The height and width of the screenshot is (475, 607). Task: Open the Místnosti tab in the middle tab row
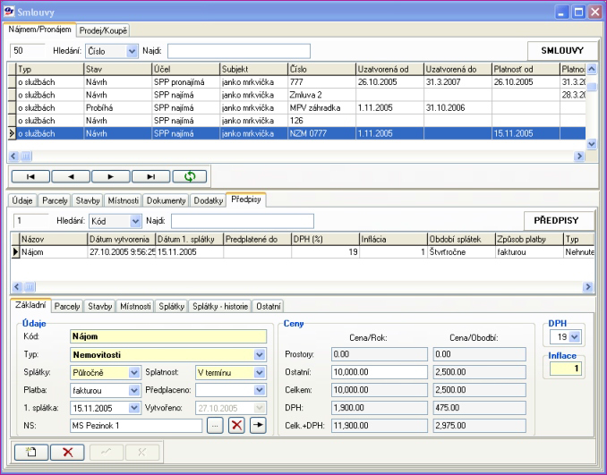tap(124, 200)
